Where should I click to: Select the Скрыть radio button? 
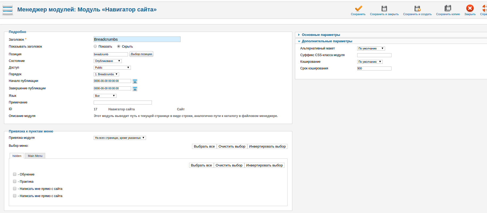[119, 46]
